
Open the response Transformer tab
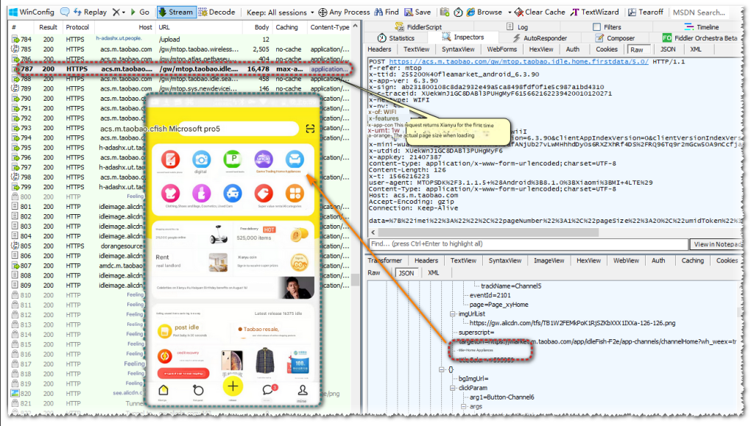384,260
